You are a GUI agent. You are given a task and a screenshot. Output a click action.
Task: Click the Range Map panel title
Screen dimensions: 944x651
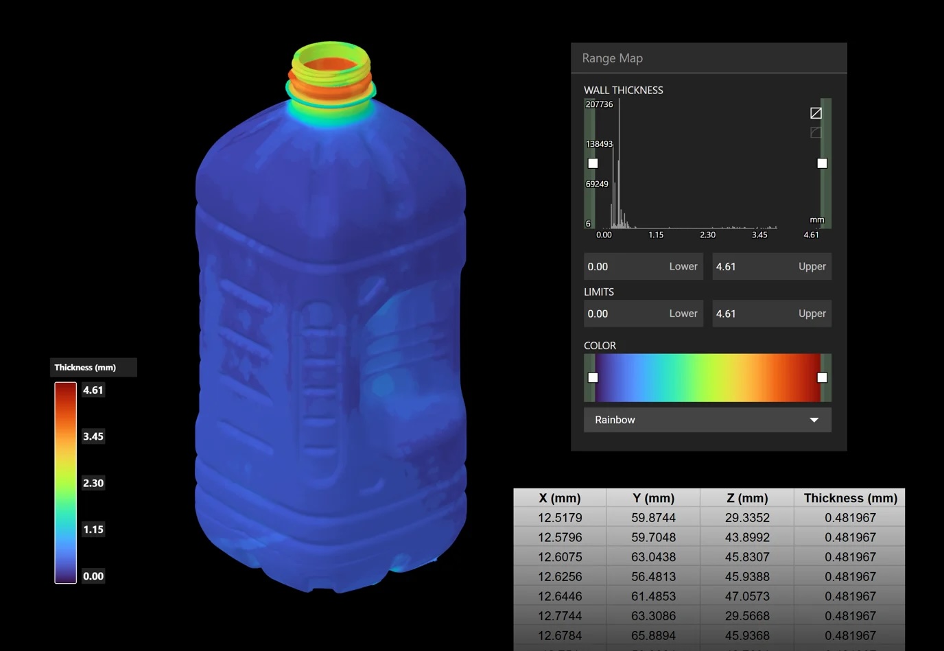point(613,58)
